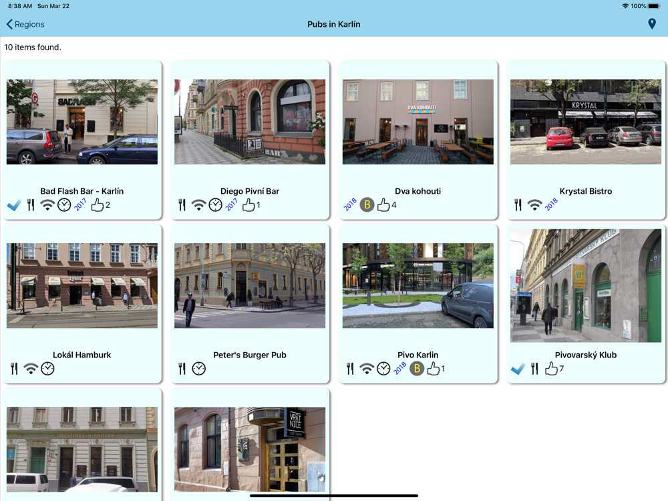Click the Peter's Burger Pub food icon
Viewport: 668px width, 501px height.
click(x=182, y=369)
